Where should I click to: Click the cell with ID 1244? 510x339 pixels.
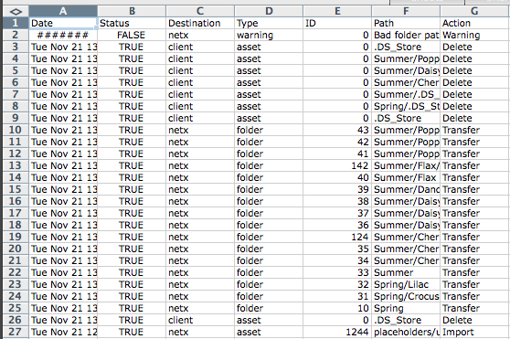coord(337,332)
